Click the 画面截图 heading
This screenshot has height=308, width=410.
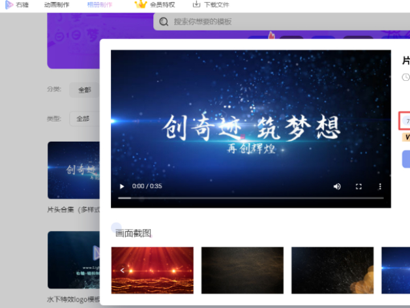(133, 233)
